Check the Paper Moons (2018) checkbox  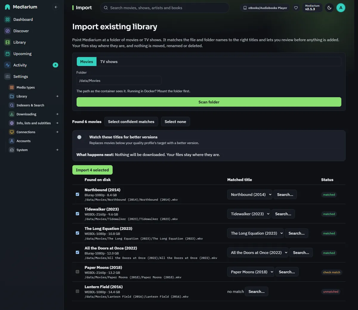(x=77, y=272)
